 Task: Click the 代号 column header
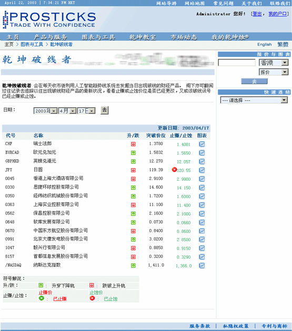[x=11, y=136]
